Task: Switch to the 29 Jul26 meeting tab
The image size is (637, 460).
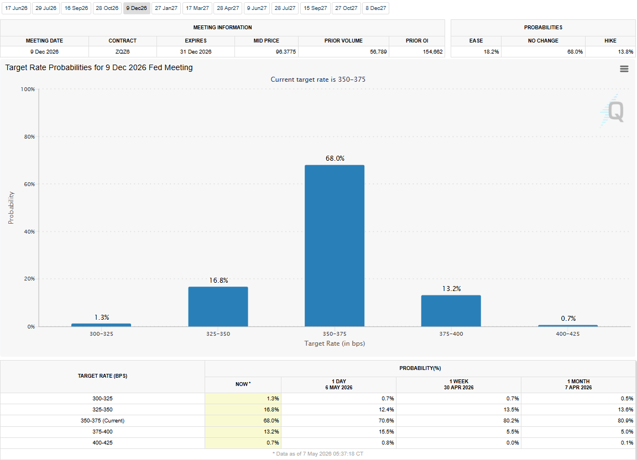Action: (46, 8)
